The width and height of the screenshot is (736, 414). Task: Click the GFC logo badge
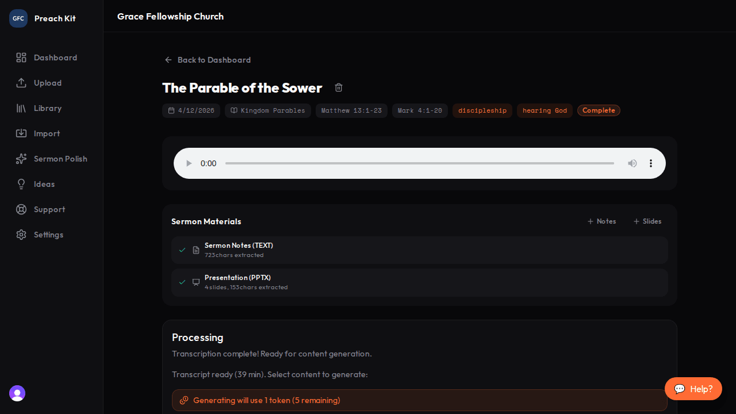point(18,18)
